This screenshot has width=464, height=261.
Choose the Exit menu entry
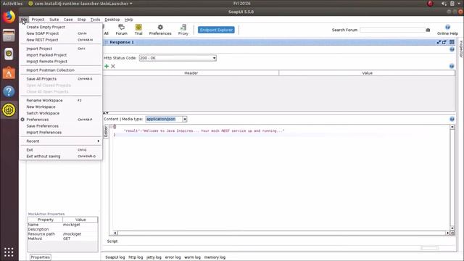tap(30, 150)
